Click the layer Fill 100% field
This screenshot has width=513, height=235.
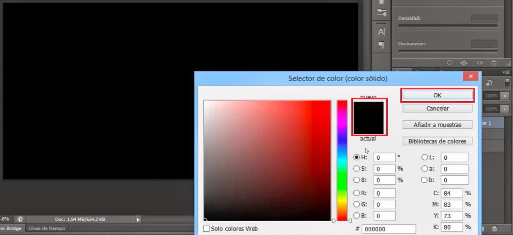click(x=492, y=109)
